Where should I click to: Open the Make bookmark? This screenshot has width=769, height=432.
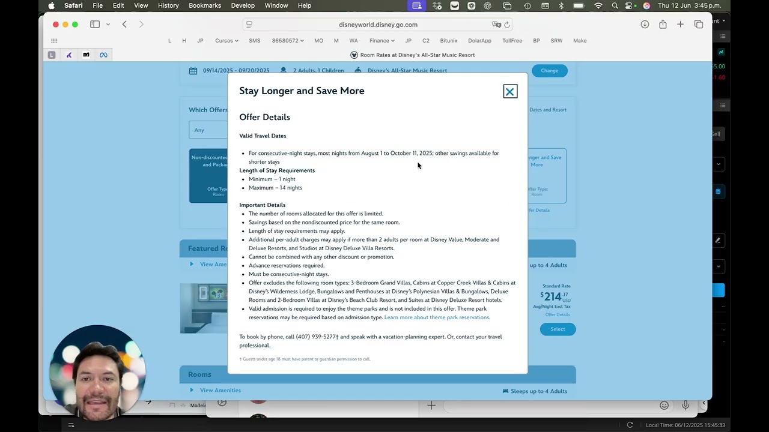coord(580,41)
